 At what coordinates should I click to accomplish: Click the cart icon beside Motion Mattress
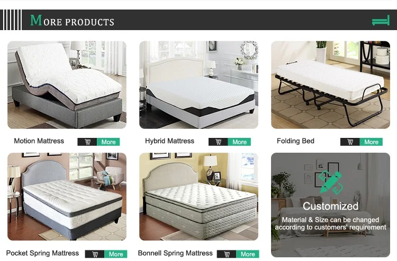(87, 142)
